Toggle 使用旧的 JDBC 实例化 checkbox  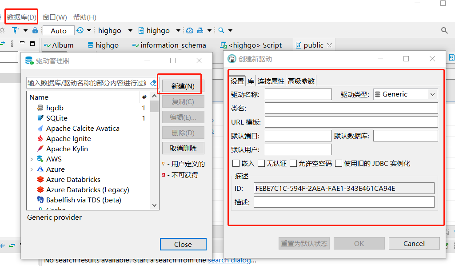pyautogui.click(x=338, y=164)
